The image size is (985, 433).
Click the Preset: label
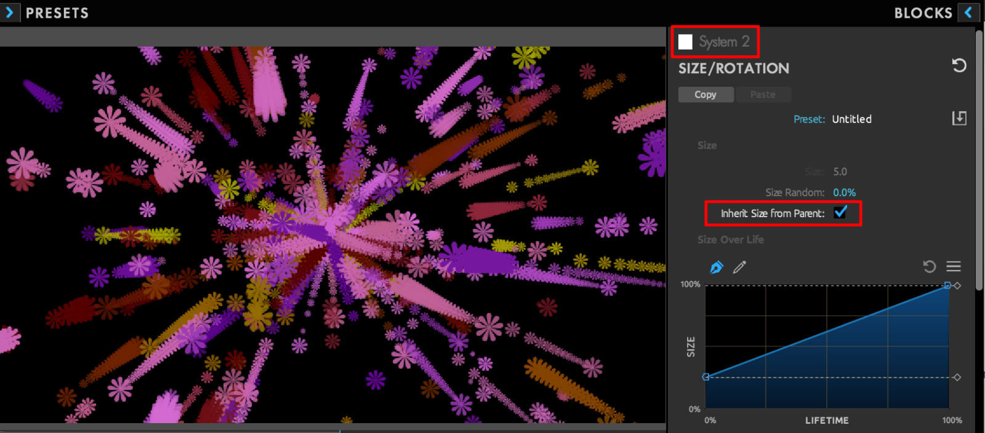click(809, 119)
